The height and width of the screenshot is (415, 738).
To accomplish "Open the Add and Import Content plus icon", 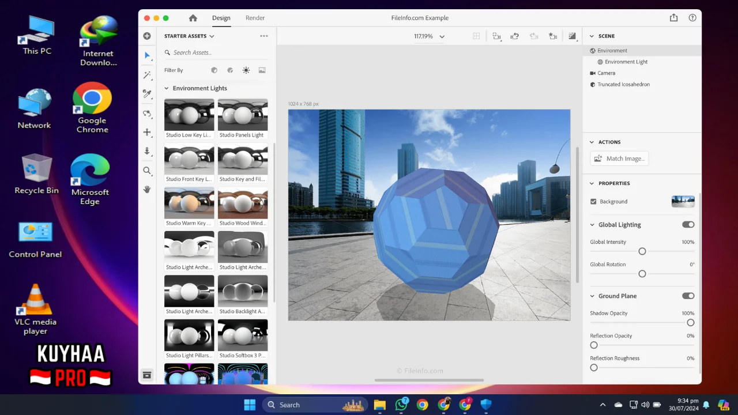I will [147, 36].
